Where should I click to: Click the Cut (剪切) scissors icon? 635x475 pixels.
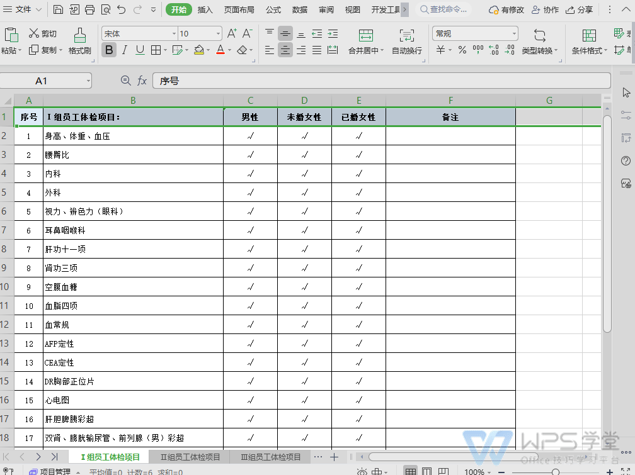point(33,33)
